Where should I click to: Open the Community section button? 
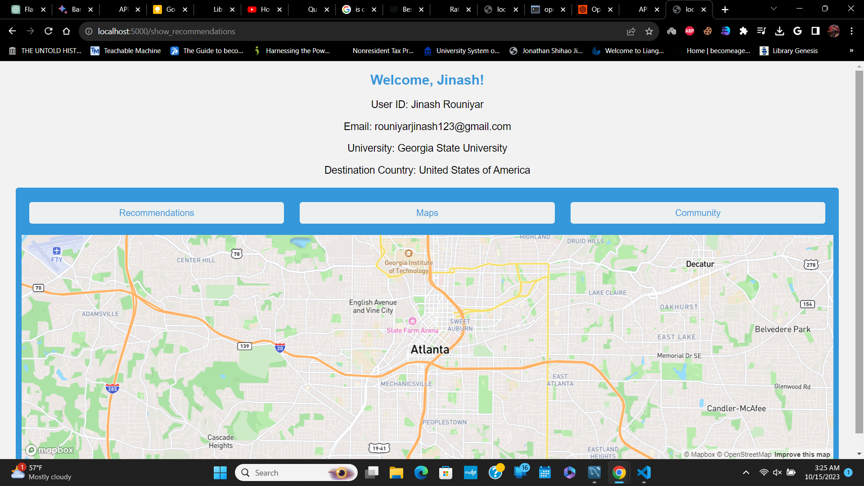point(697,213)
